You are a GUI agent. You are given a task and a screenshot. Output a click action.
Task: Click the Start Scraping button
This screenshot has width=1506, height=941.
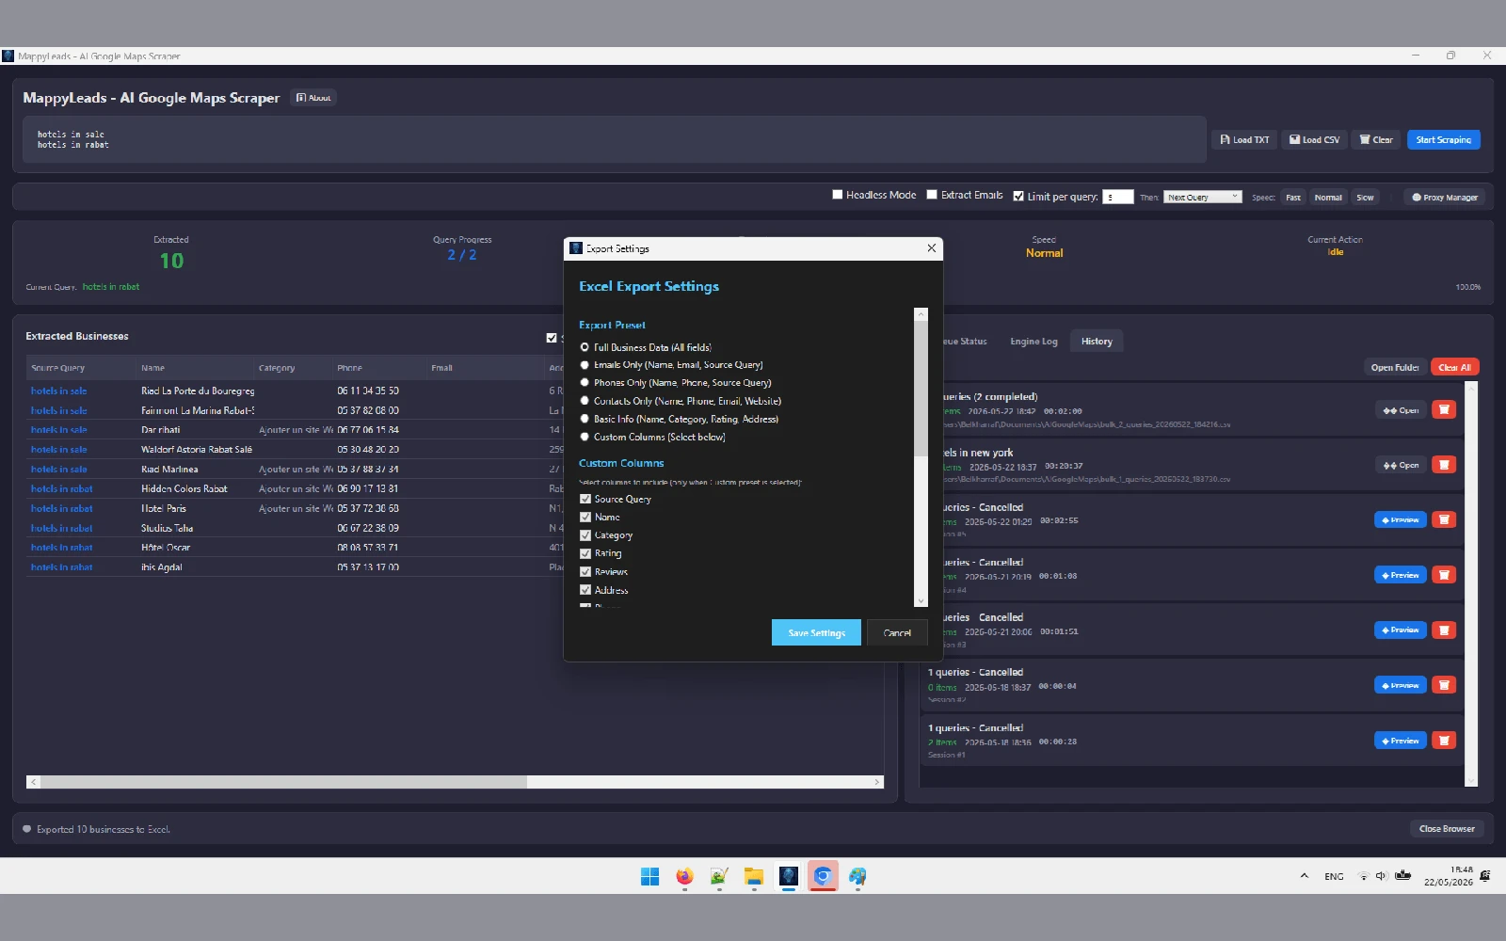click(1444, 139)
